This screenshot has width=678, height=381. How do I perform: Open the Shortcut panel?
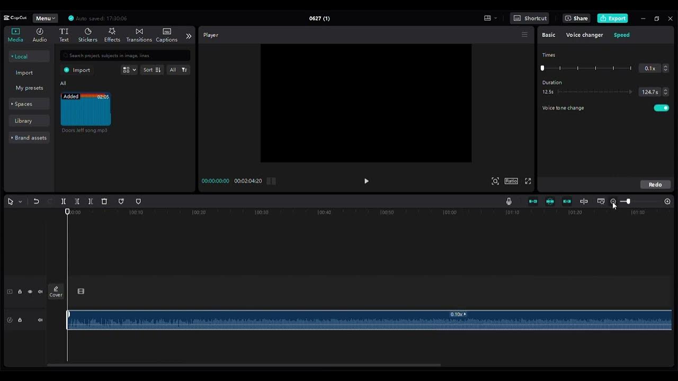click(x=530, y=18)
